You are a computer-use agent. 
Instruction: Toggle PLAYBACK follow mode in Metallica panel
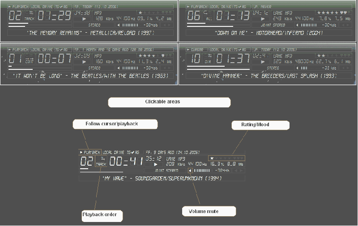click(18, 7)
